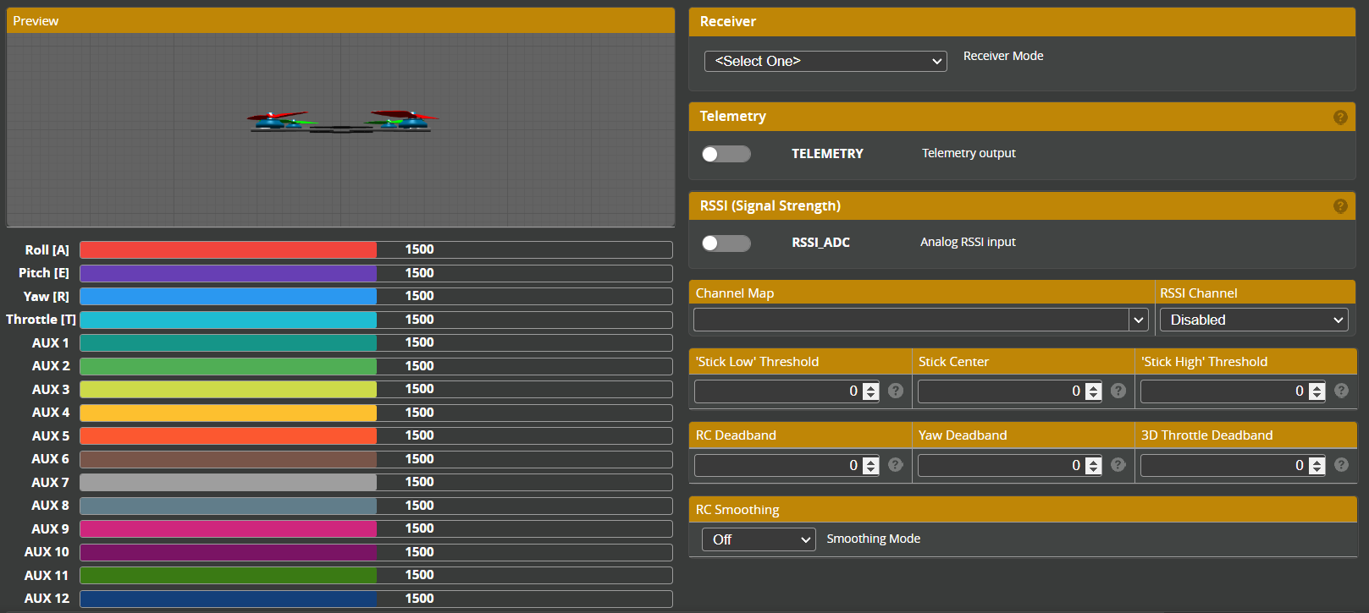Click help icon next to Stick Center
The height and width of the screenshot is (613, 1369).
(1118, 391)
